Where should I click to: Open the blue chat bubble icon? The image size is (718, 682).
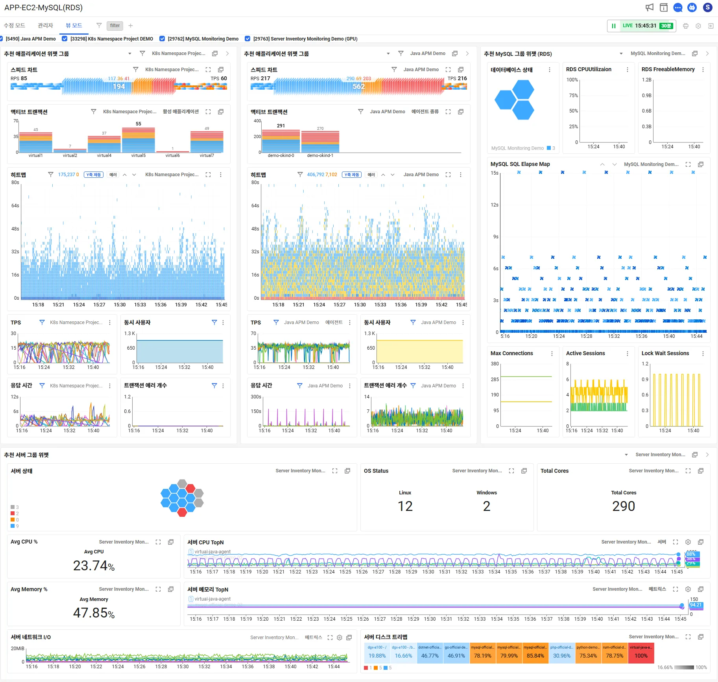point(678,7)
